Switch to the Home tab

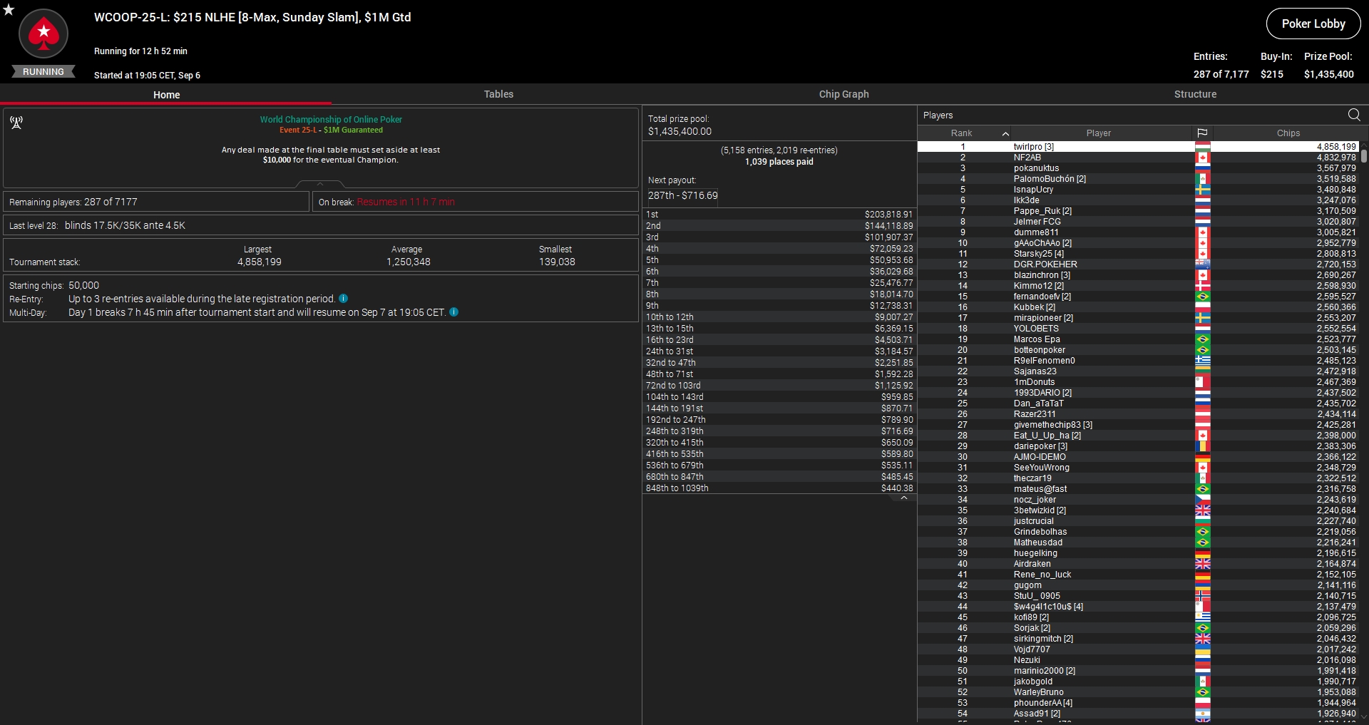pos(166,94)
